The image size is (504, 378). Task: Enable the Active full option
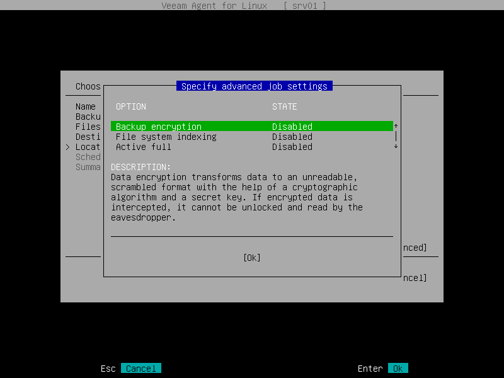click(x=141, y=147)
